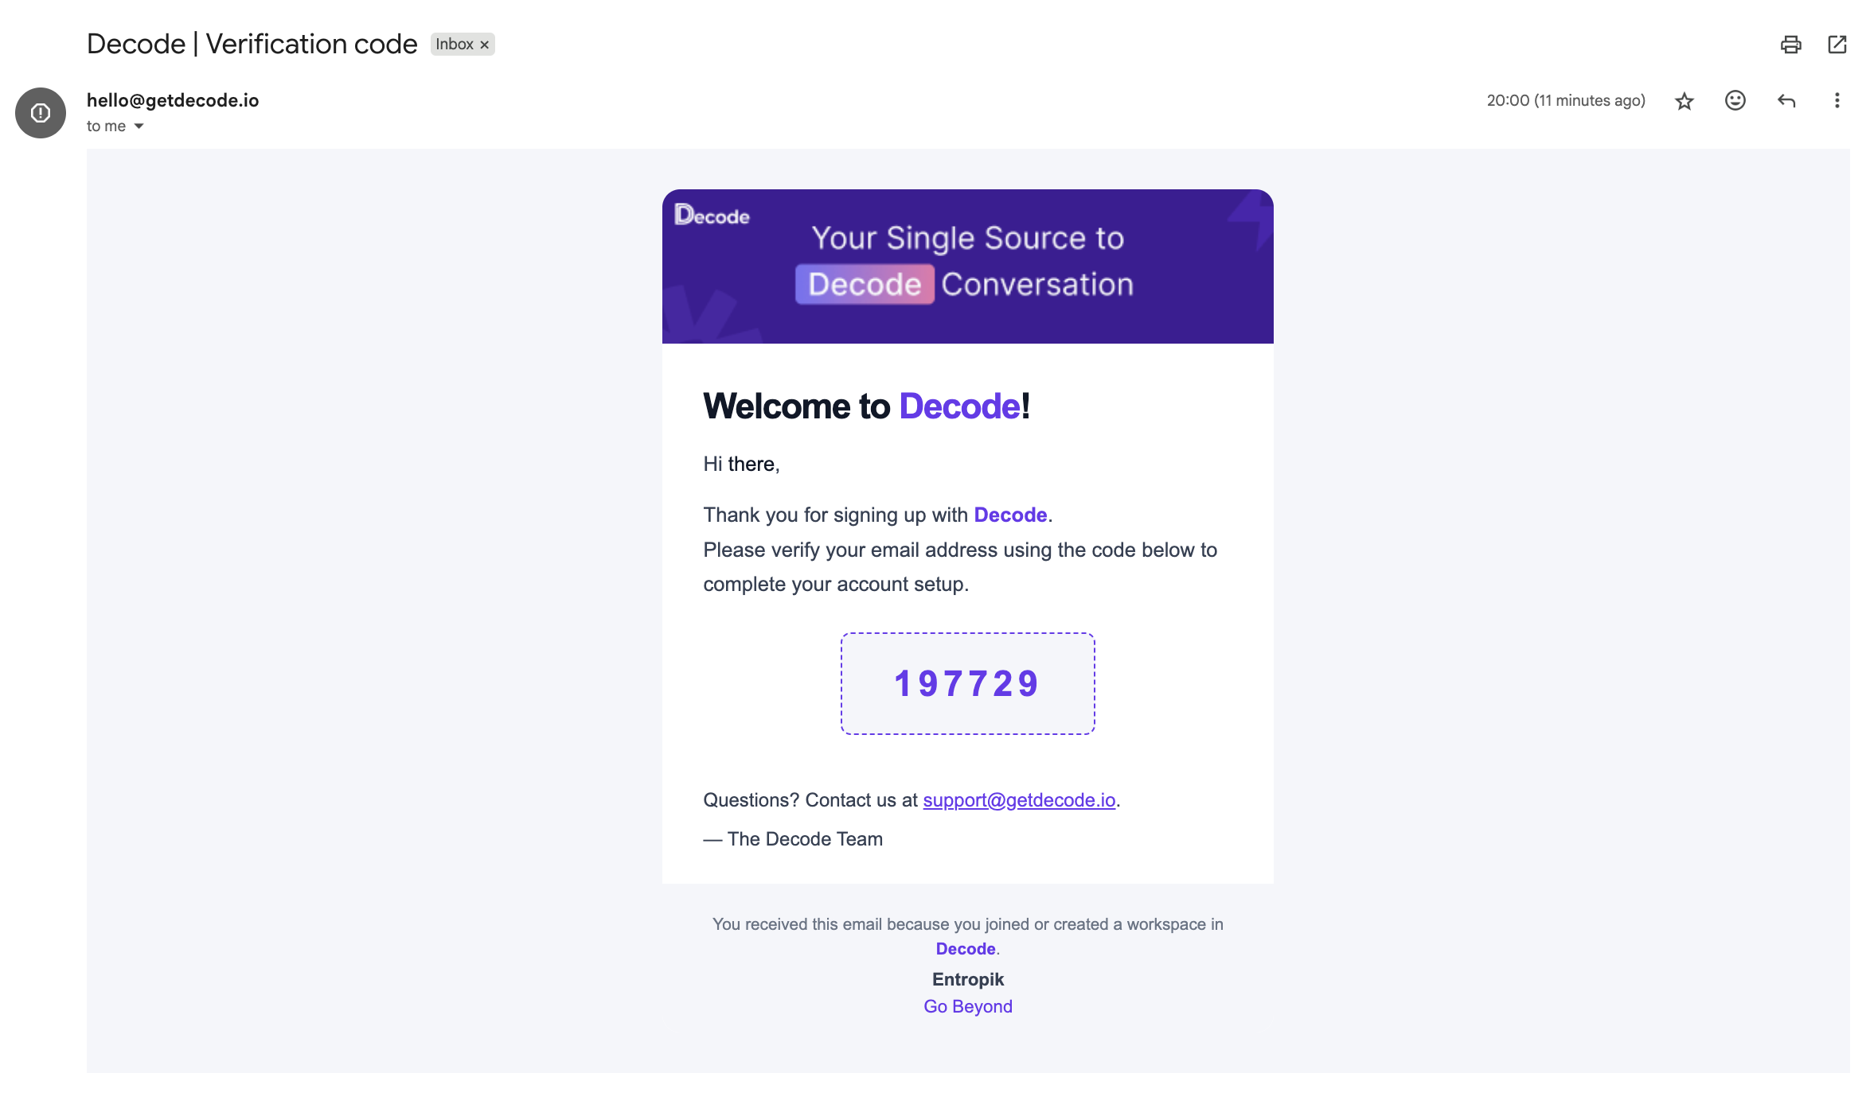Screen dimensions: 1866x1112
Task: Click the purple Decode word in welcome heading
Action: click(x=959, y=406)
